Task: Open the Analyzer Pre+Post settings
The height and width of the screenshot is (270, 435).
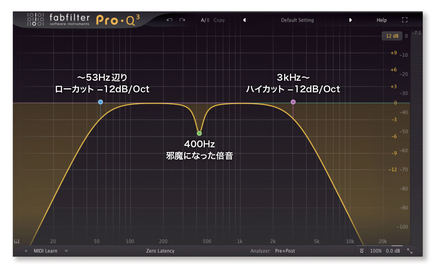Action: (273, 251)
